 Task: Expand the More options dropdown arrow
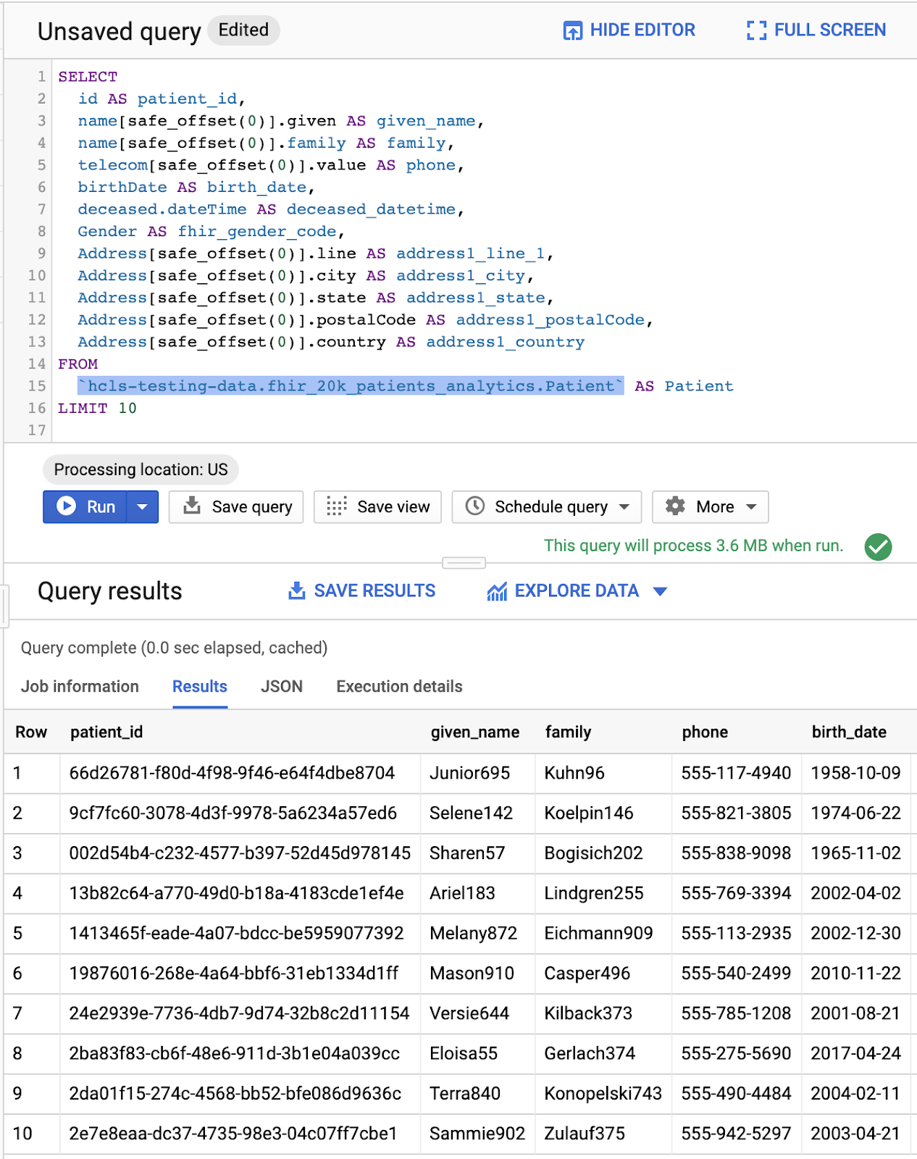[752, 507]
